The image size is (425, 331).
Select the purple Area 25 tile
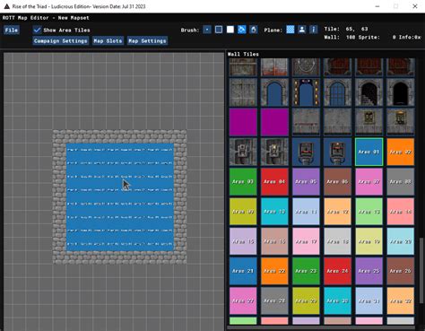[369, 271]
